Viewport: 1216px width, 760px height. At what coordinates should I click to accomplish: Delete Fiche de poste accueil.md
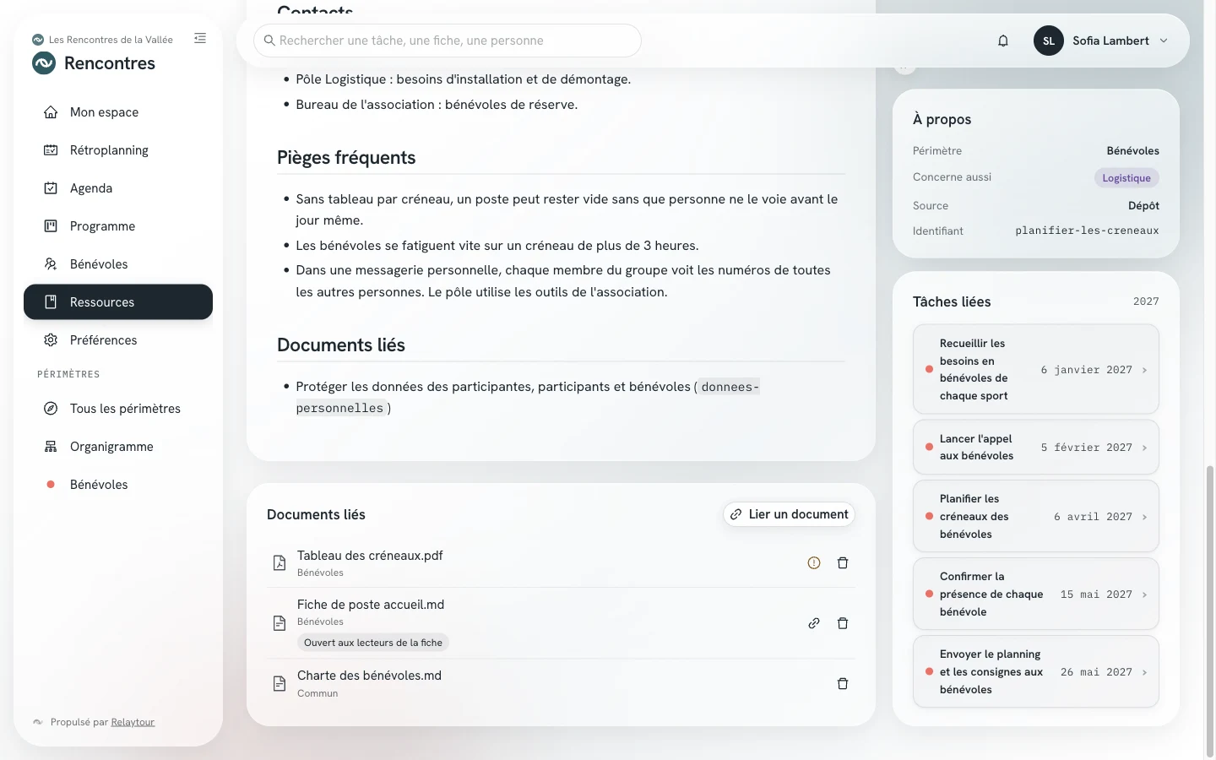coord(843,623)
